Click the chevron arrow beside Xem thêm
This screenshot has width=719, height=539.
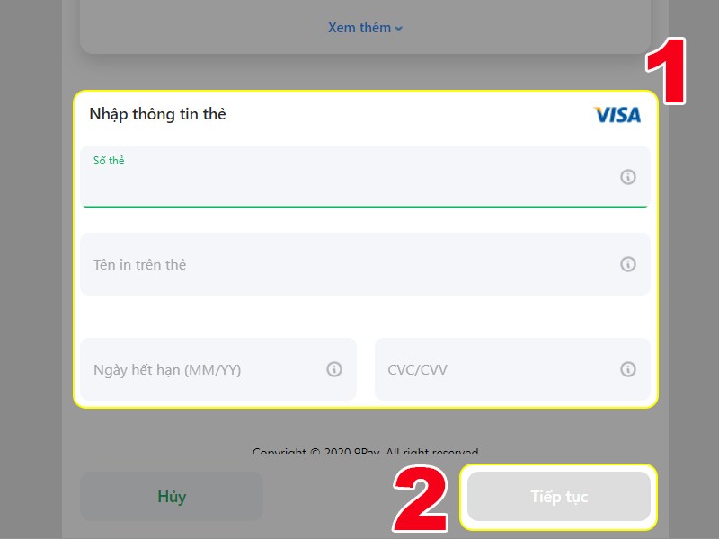click(398, 29)
